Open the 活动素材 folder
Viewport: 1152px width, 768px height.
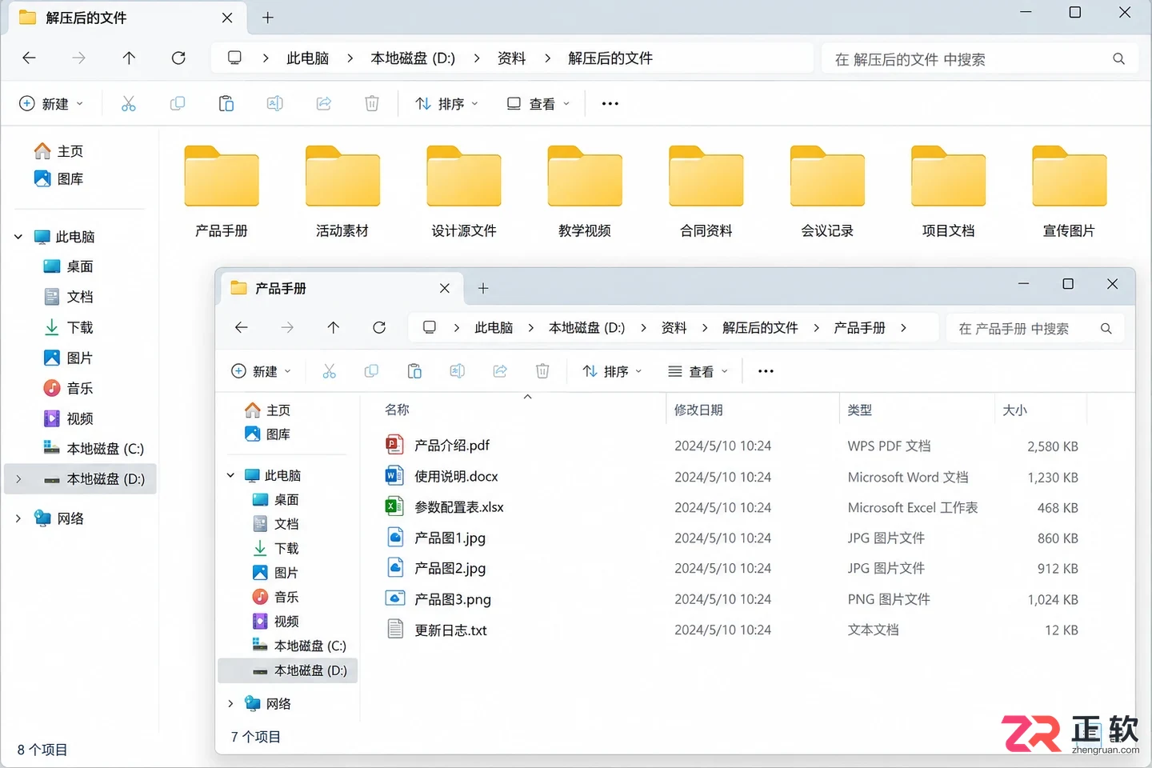pyautogui.click(x=342, y=192)
